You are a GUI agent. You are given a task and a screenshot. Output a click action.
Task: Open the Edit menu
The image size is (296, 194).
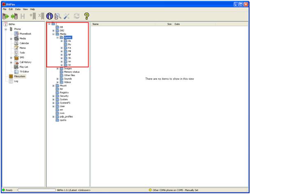click(11, 9)
